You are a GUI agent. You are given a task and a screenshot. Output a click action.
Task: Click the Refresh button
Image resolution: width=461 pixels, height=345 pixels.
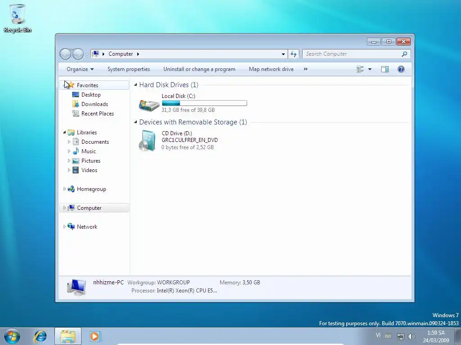[294, 54]
